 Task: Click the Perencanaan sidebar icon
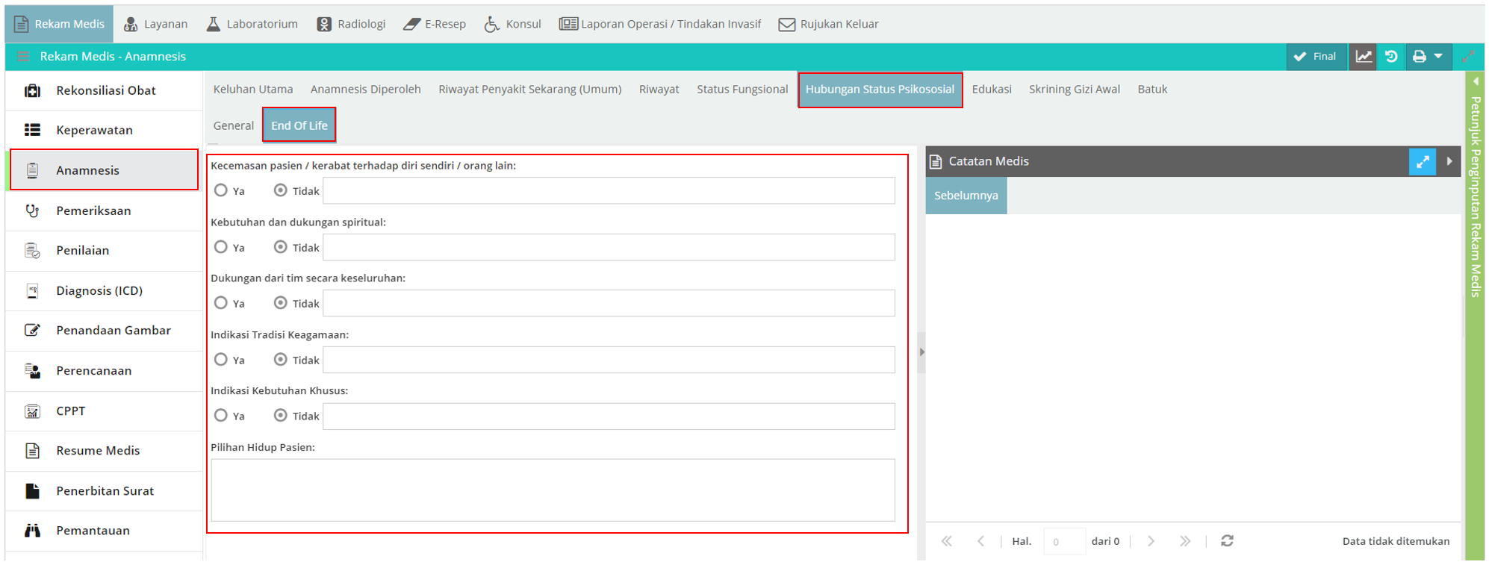point(32,370)
